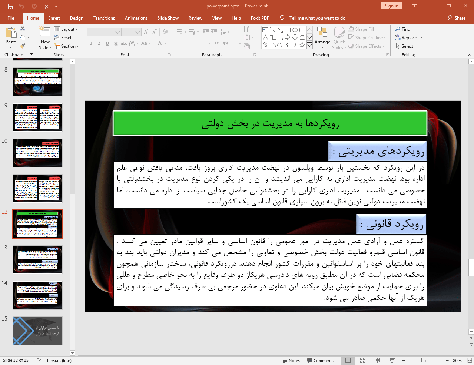Switch to the Design tab

[x=77, y=18]
